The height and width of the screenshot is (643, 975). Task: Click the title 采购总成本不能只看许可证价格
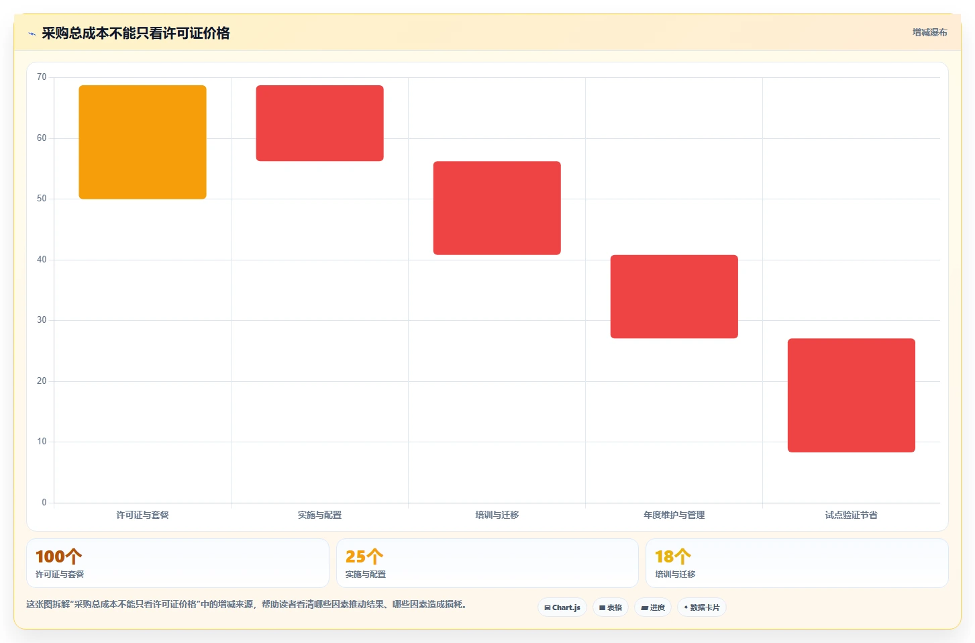(x=136, y=34)
